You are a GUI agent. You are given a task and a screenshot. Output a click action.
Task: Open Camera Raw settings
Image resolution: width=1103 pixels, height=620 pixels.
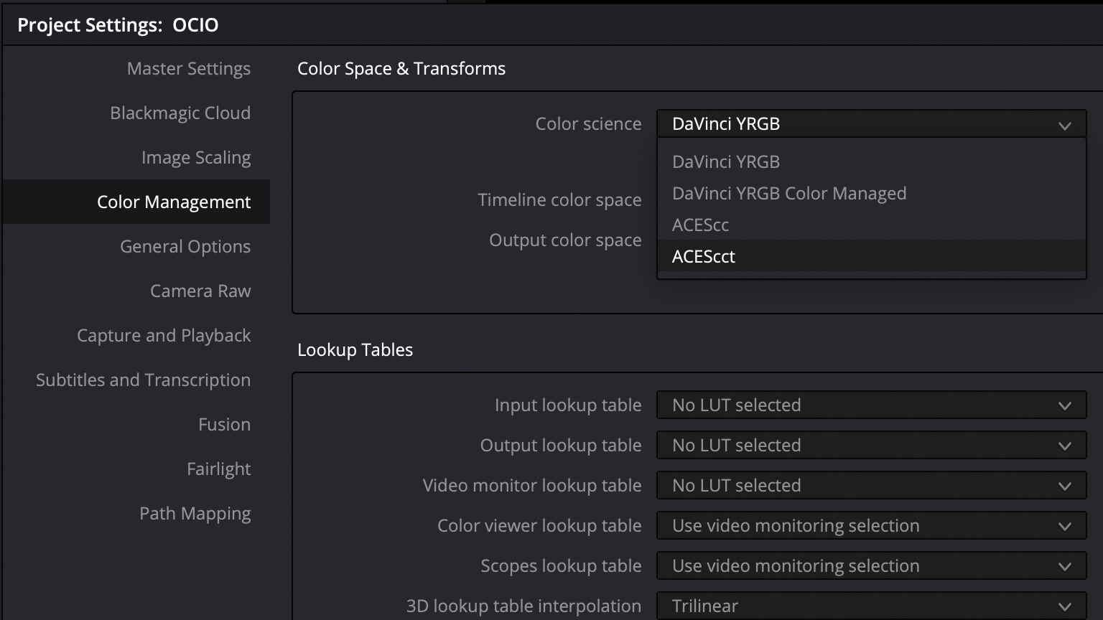pyautogui.click(x=200, y=291)
